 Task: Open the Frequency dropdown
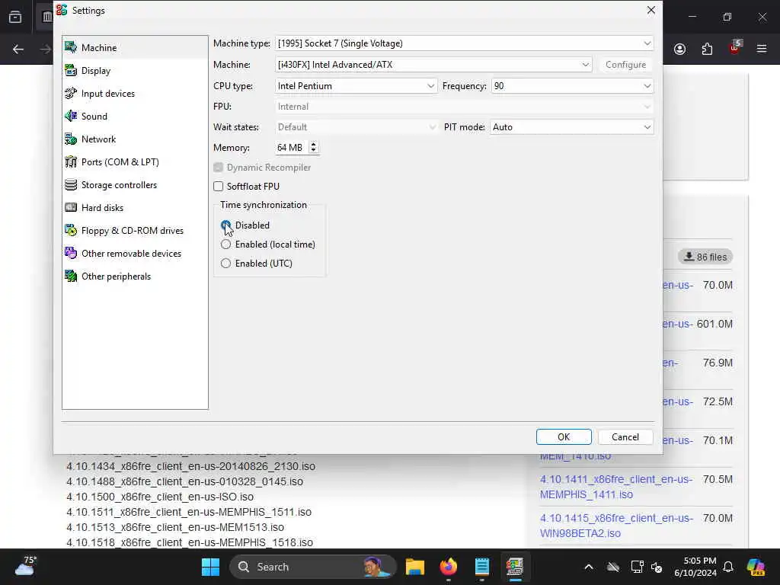[x=572, y=86]
